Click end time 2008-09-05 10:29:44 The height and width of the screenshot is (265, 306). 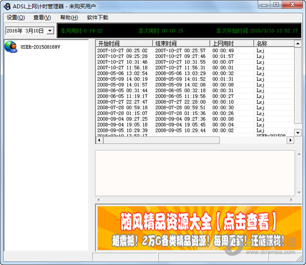click(181, 130)
